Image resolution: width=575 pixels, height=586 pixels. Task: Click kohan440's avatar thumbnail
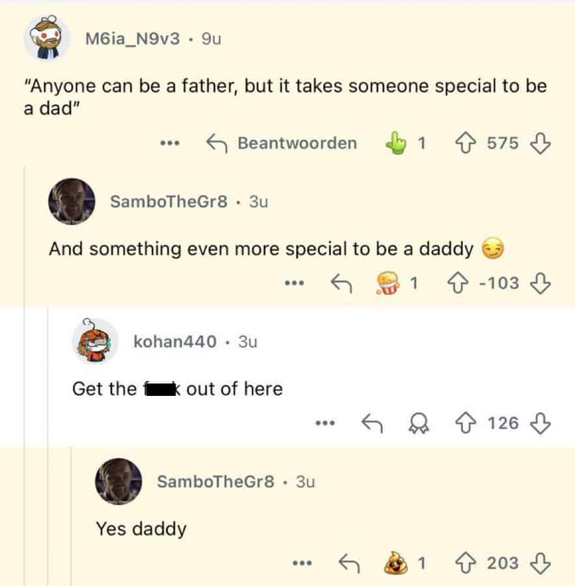tap(94, 342)
